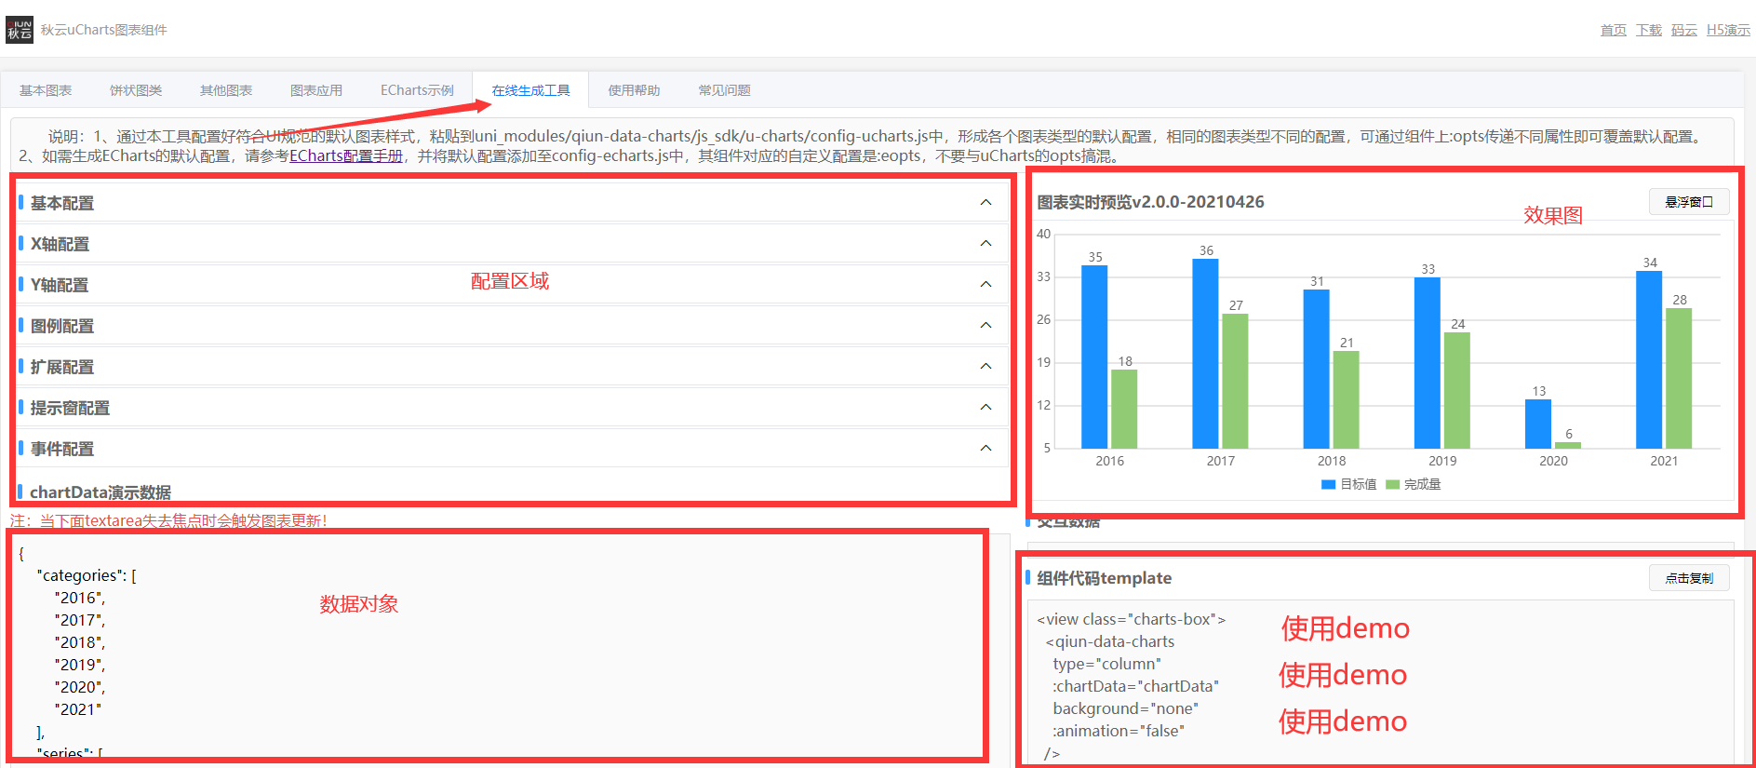Open the 首页 link
The height and width of the screenshot is (768, 1756).
pos(1613,30)
